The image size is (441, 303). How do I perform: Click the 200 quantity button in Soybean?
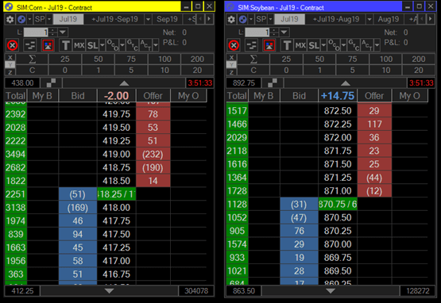coord(419,59)
